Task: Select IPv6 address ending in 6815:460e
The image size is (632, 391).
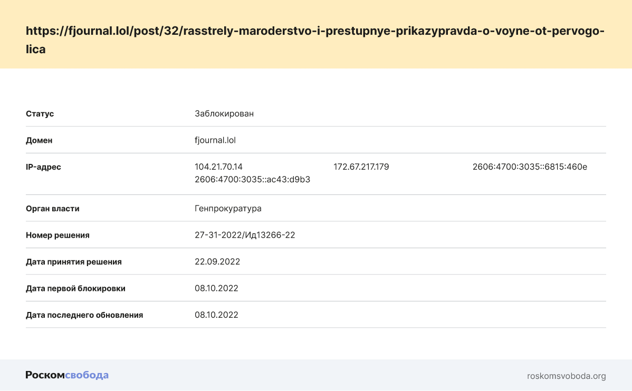Action: click(x=530, y=167)
